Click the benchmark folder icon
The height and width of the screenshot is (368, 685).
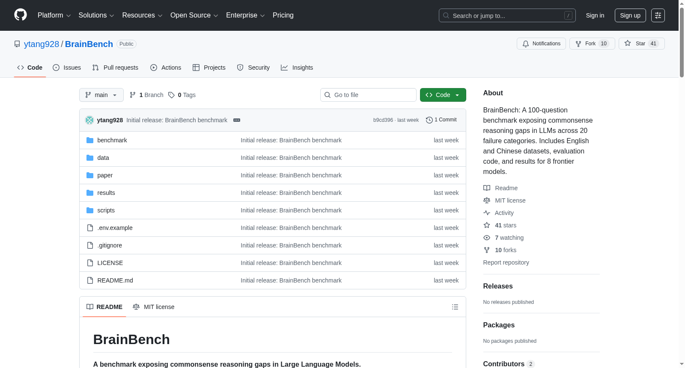click(x=90, y=140)
